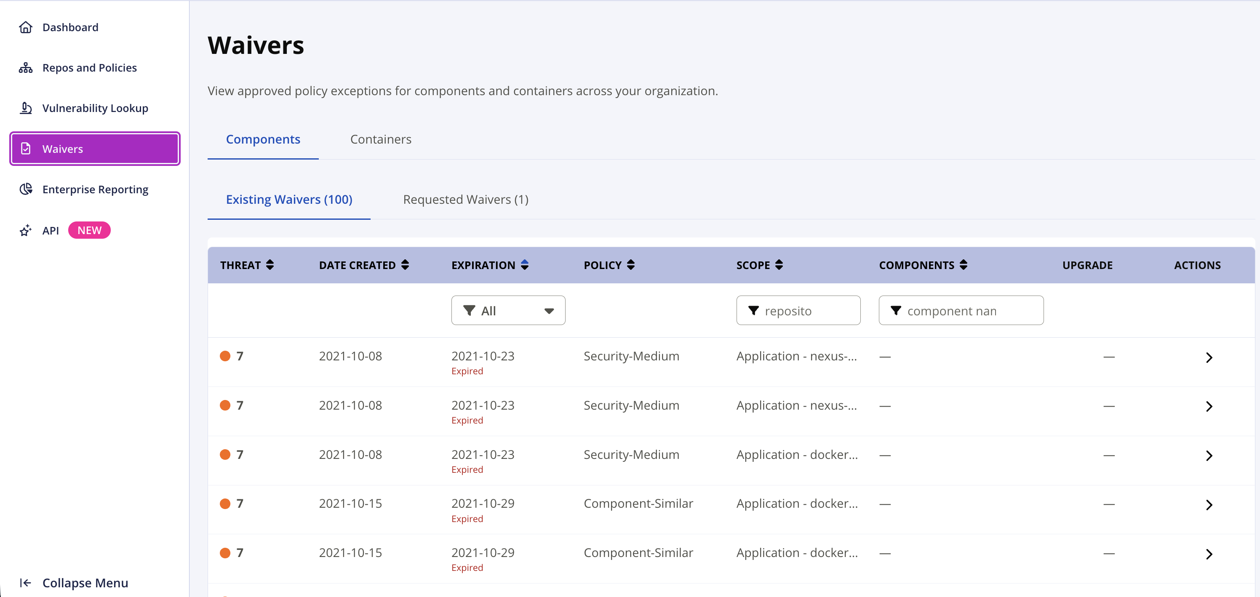This screenshot has width=1260, height=597.
Task: Click the Vulnerability Lookup microscope icon
Action: point(25,108)
